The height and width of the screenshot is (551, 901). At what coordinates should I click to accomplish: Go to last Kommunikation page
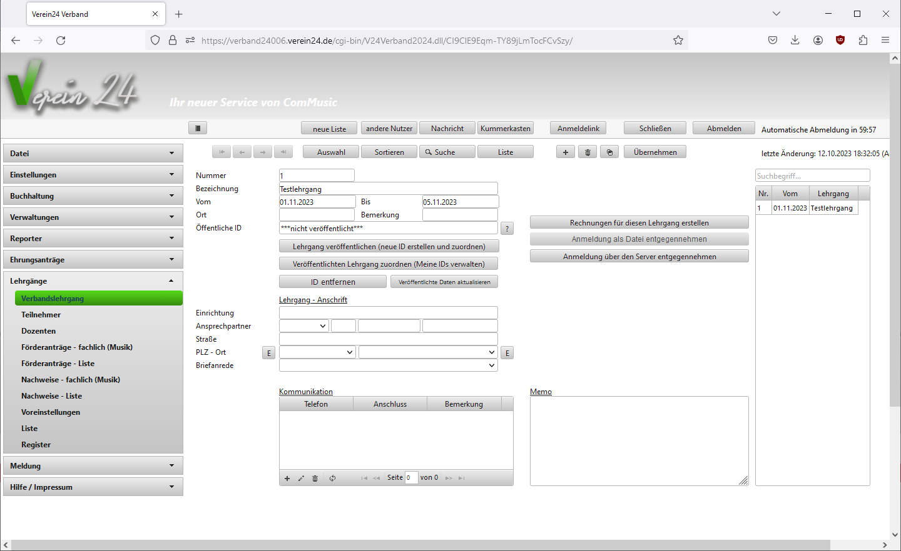click(x=461, y=478)
